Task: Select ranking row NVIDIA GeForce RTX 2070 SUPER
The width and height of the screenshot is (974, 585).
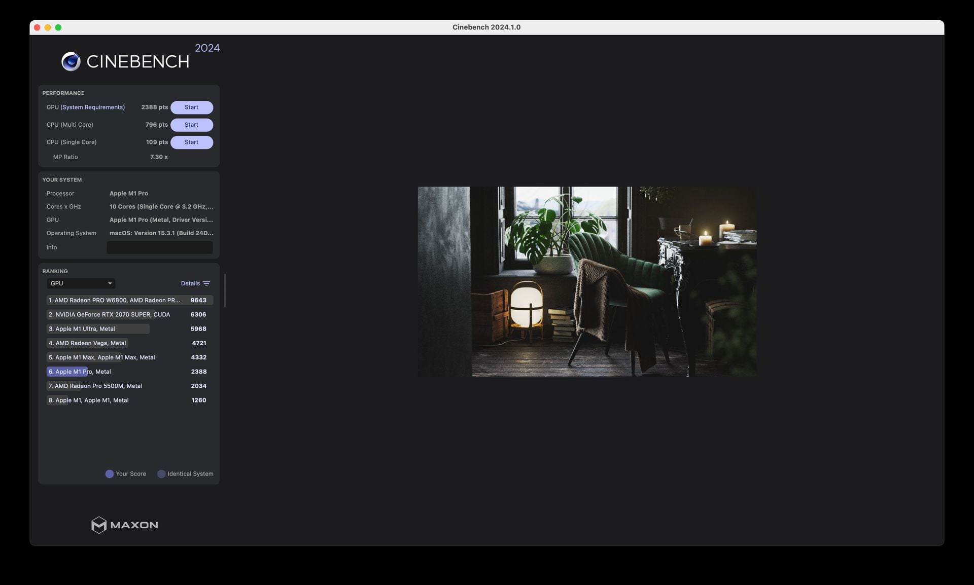Action: 129,314
